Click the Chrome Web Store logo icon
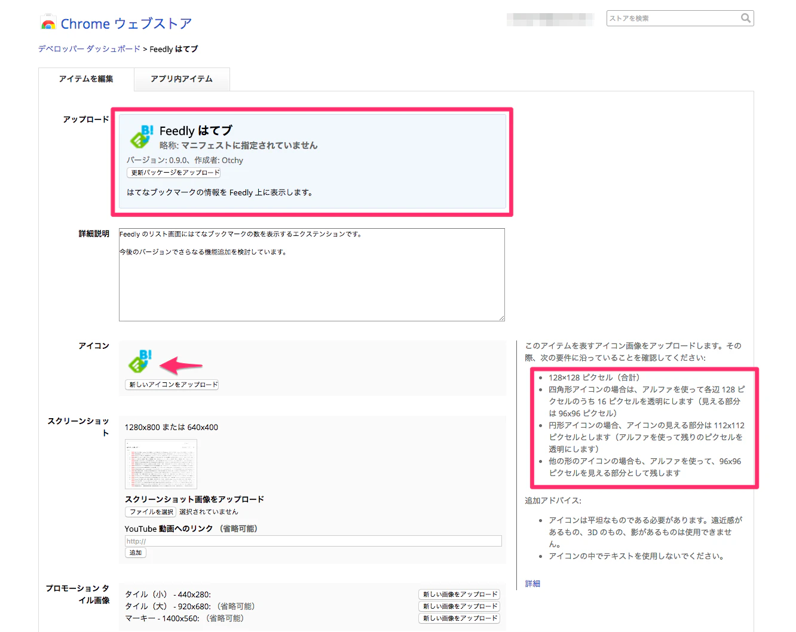The image size is (796, 632). [x=48, y=23]
